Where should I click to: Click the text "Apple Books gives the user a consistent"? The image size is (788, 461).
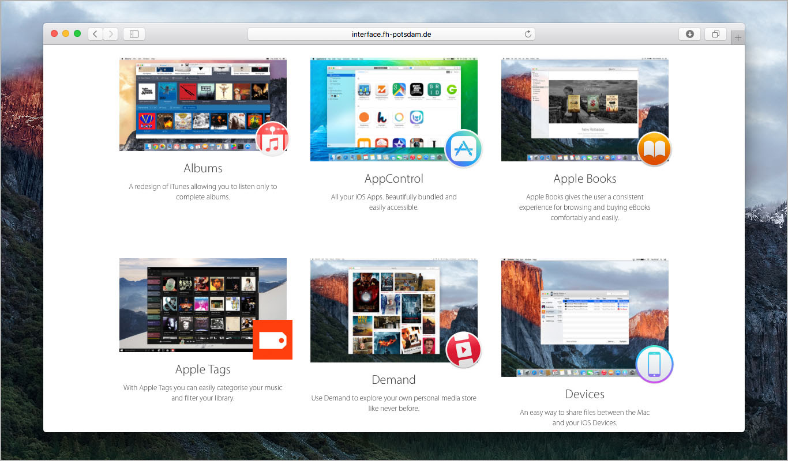[585, 197]
